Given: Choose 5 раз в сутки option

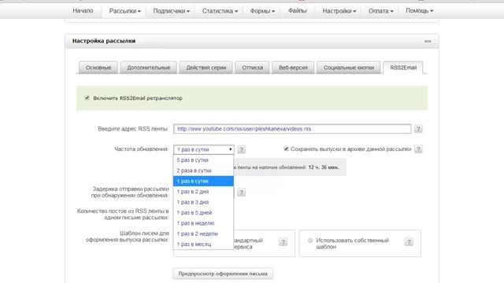Looking at the screenshot, I should [203, 160].
